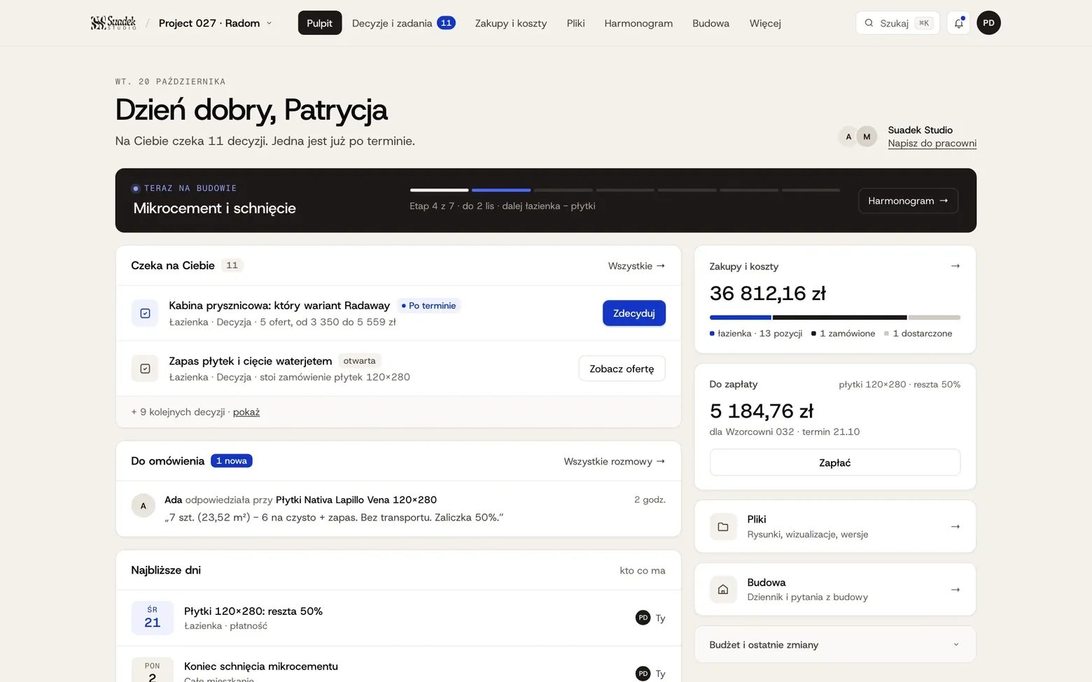Click the arrow in Zakupy i koszty card
This screenshot has width=1092, height=682.
pos(955,266)
